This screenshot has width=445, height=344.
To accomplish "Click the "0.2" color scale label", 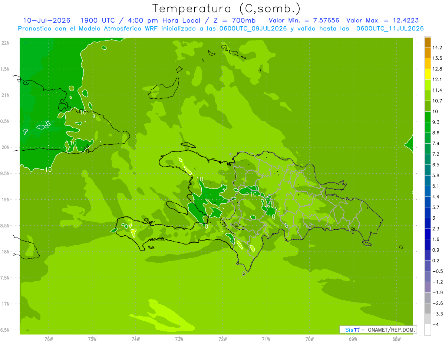I will tap(436, 261).
